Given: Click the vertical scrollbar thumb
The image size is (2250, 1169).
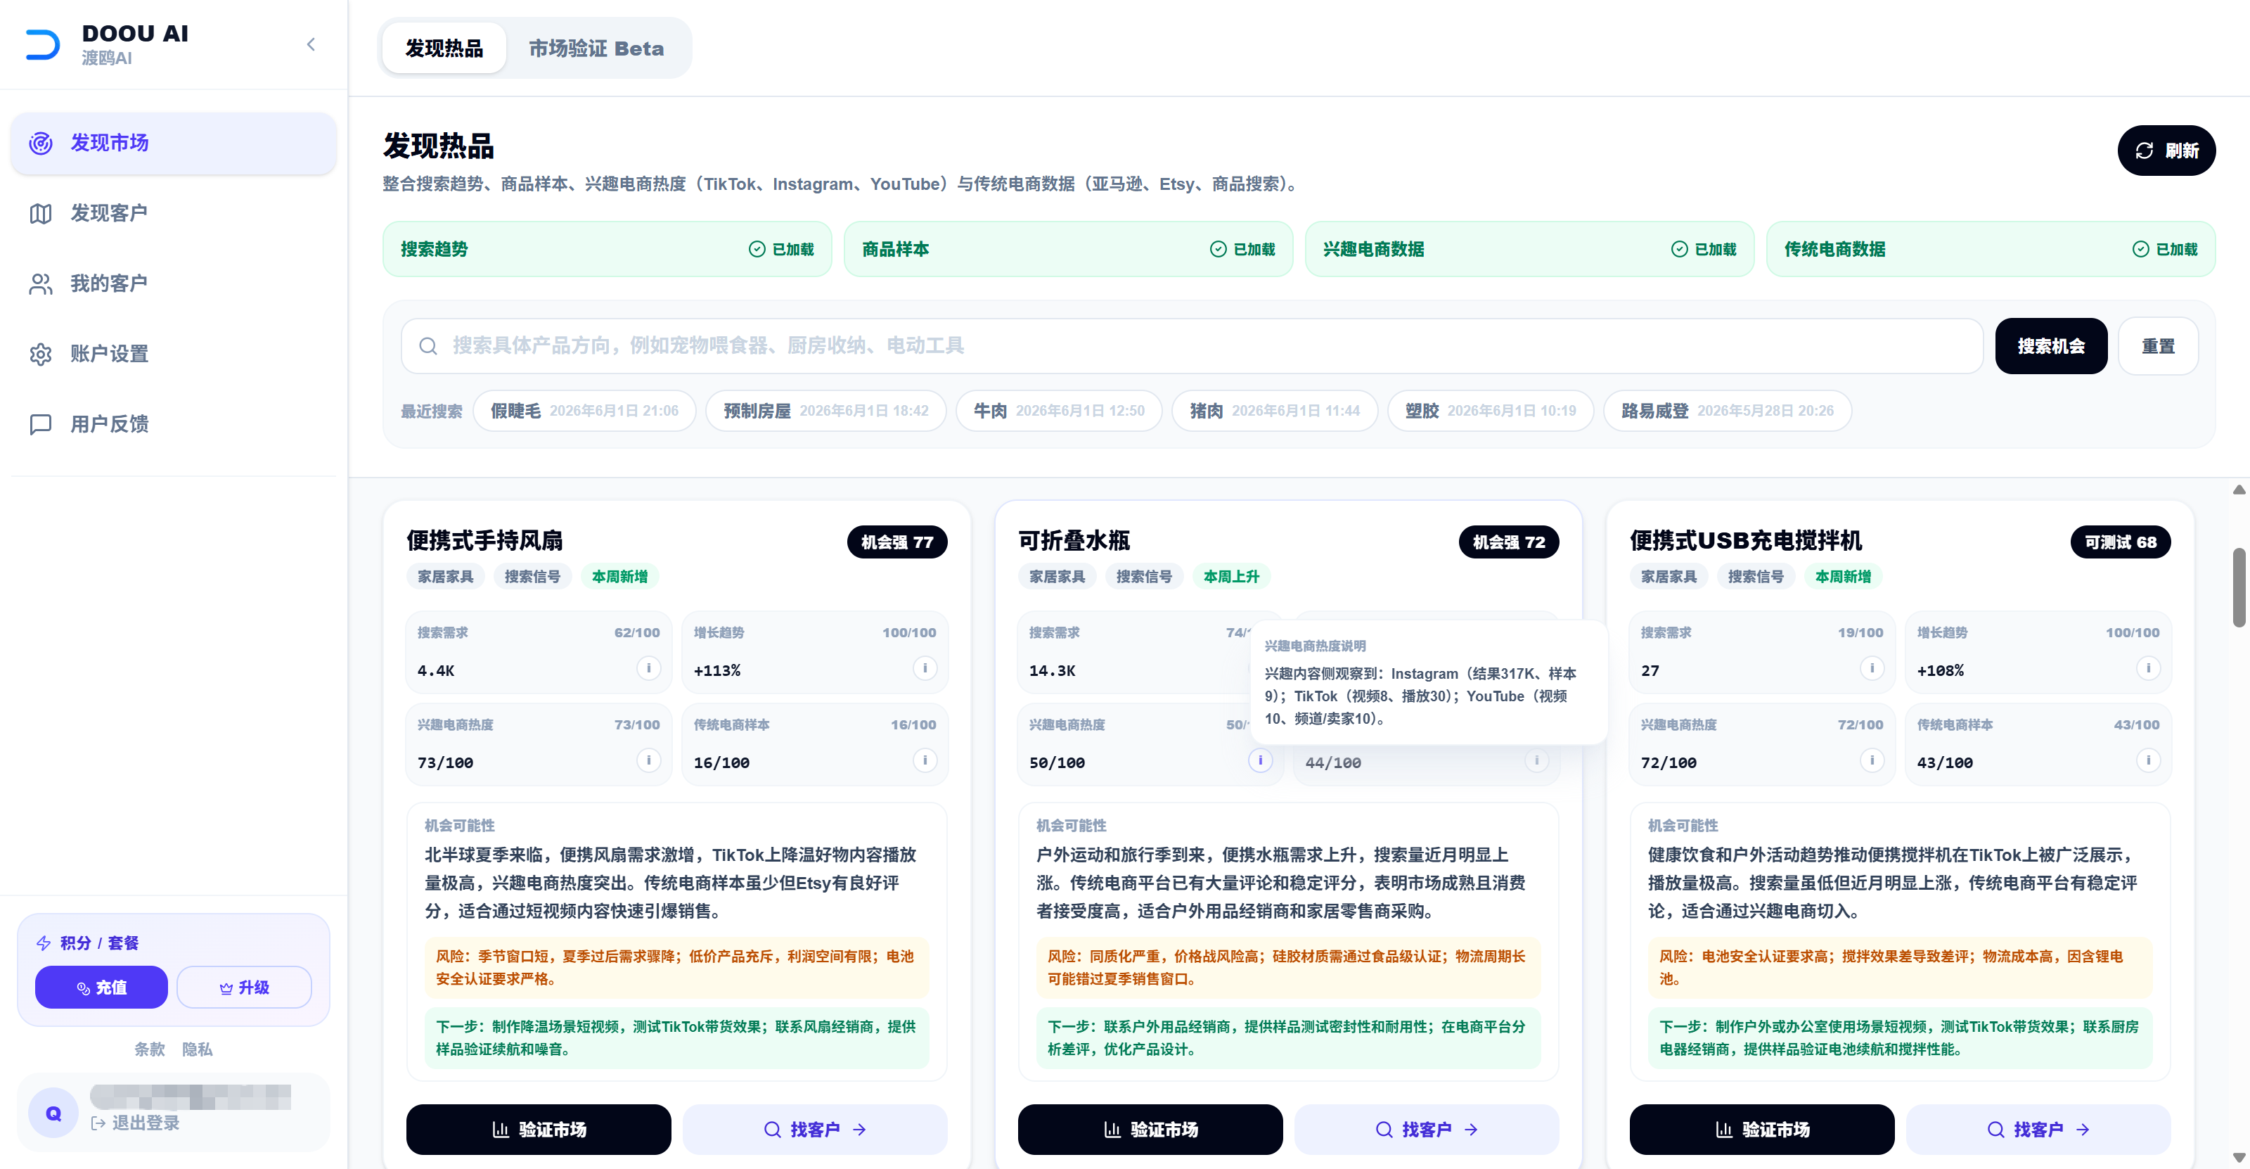Looking at the screenshot, I should [2239, 587].
